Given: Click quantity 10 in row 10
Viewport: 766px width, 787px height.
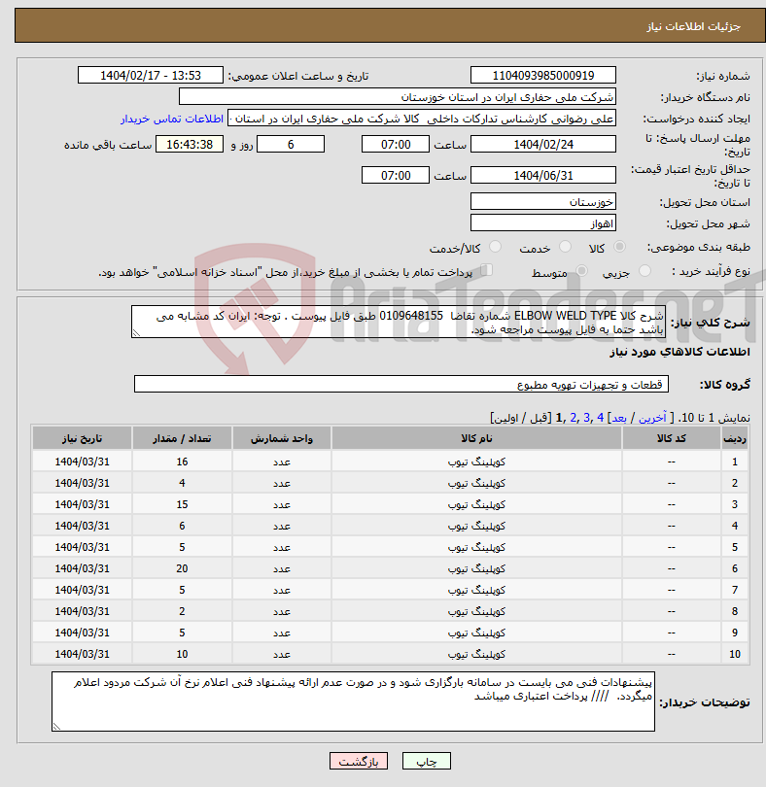Looking at the screenshot, I should [182, 654].
